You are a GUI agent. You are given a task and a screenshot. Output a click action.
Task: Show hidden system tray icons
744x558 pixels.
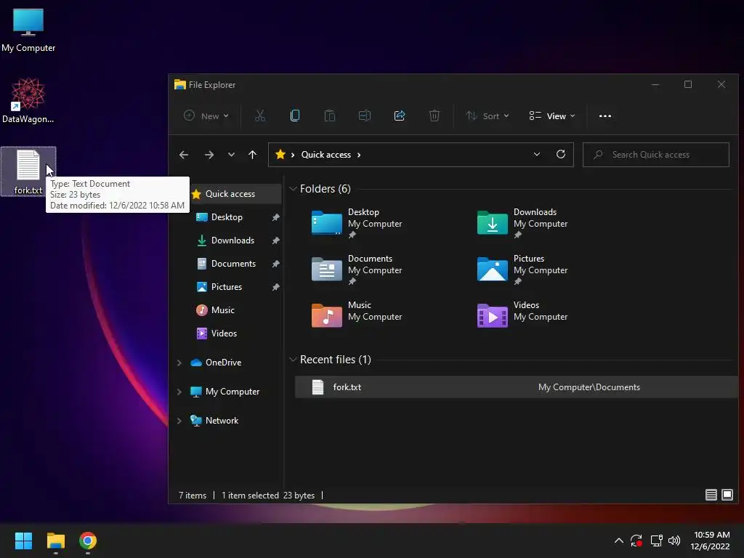click(619, 541)
